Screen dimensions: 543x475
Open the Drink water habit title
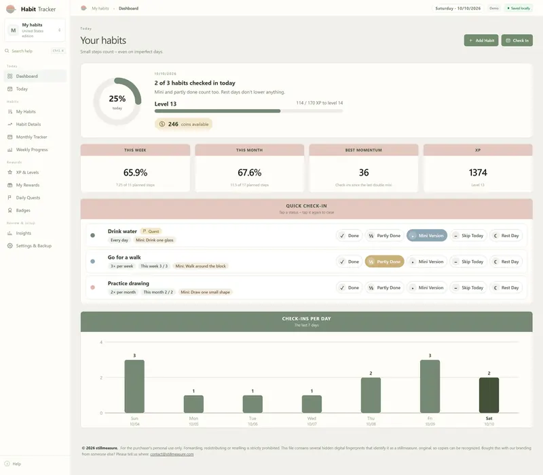[x=122, y=231]
